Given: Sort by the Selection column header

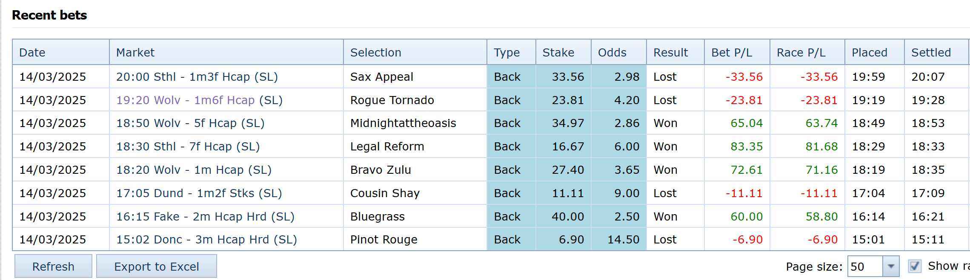Looking at the screenshot, I should 375,53.
